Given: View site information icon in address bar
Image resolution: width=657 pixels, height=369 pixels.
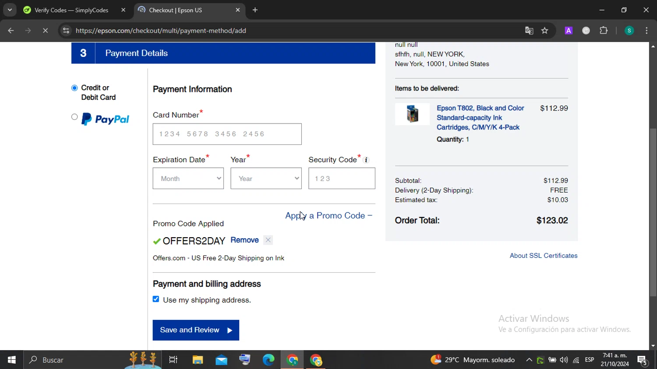Looking at the screenshot, I should [x=66, y=31].
